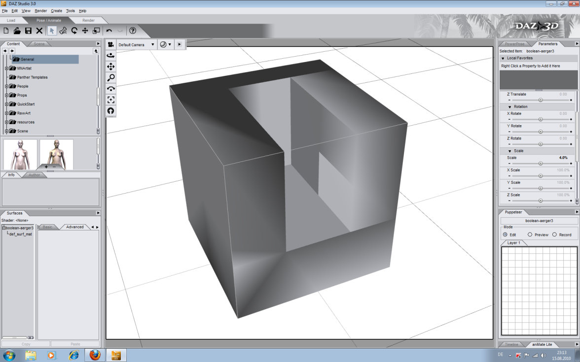Select Edit mode radio button
This screenshot has width=580, height=362.
click(505, 234)
